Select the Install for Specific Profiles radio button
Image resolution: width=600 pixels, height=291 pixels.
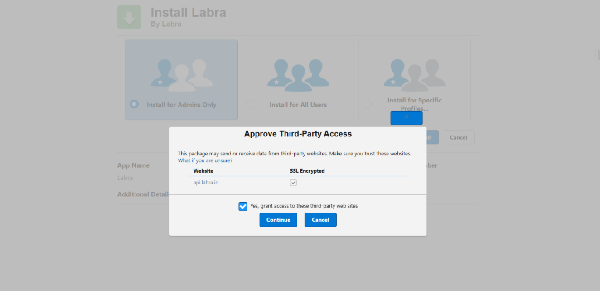(x=367, y=104)
